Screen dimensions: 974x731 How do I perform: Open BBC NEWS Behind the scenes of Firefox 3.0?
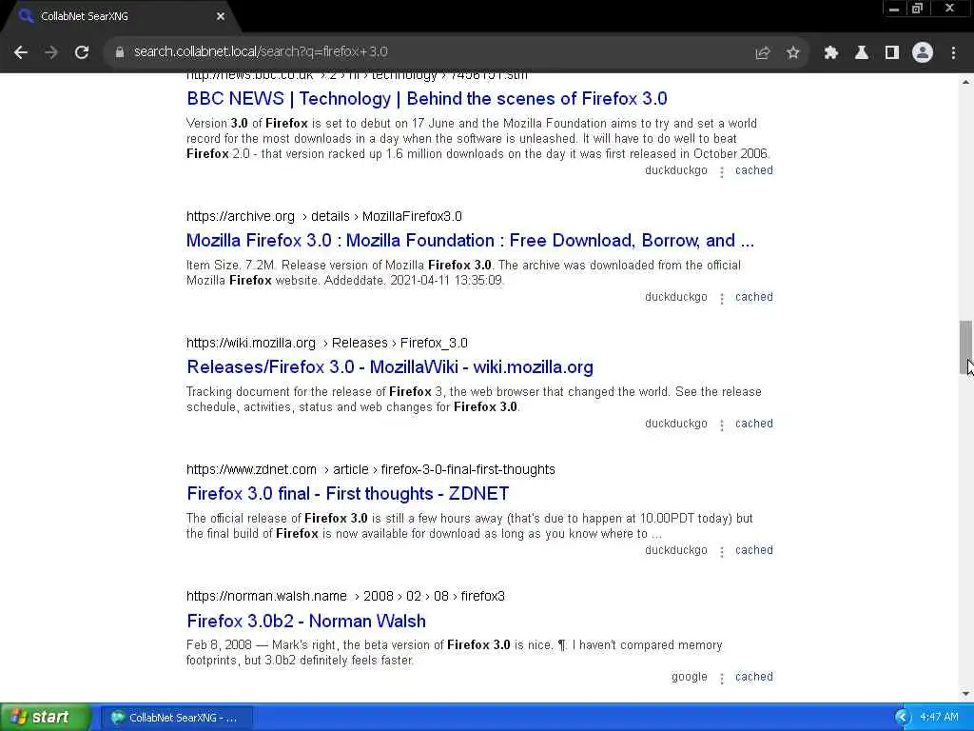pos(427,99)
